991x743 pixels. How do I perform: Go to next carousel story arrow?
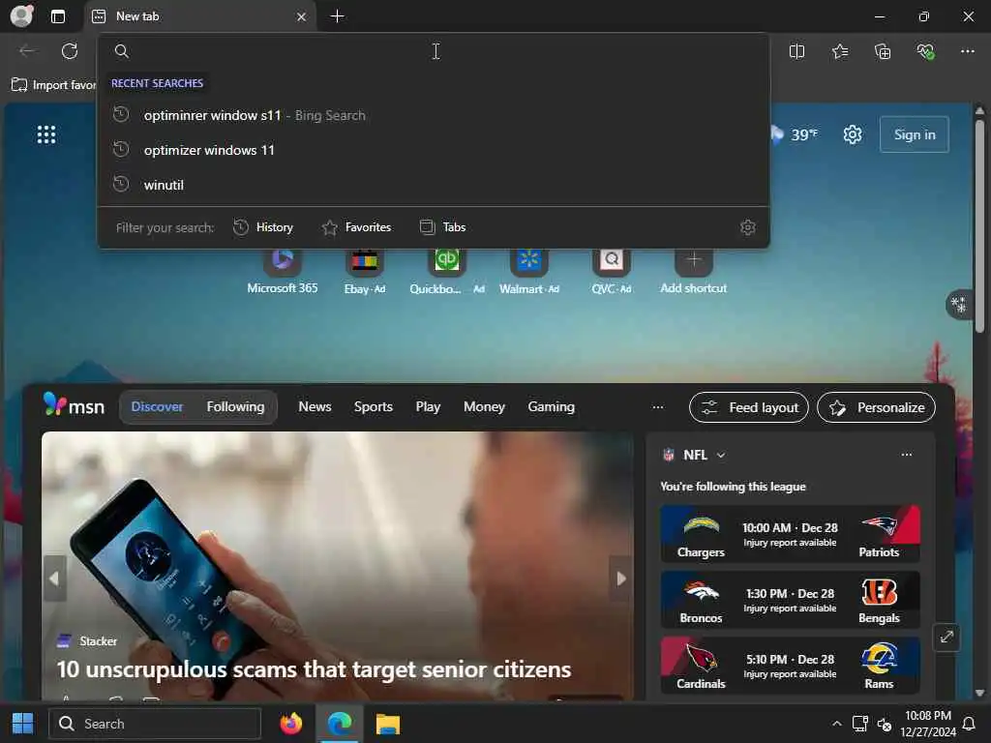click(620, 579)
